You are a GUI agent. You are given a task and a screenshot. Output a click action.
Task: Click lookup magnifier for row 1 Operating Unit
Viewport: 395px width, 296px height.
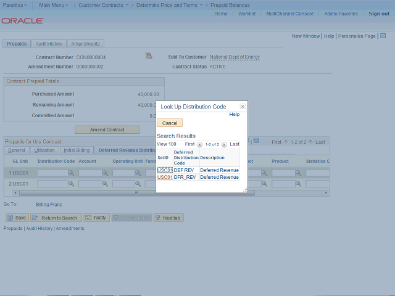coord(138,173)
